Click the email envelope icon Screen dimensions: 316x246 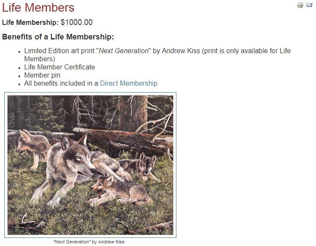coord(309,5)
